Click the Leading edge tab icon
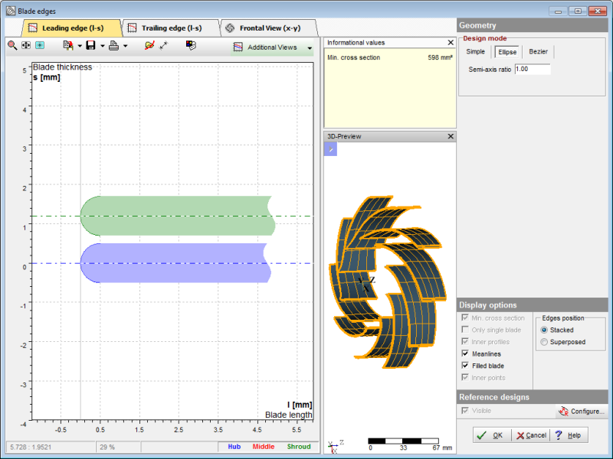Screen dimensions: 613x459 [33, 28]
